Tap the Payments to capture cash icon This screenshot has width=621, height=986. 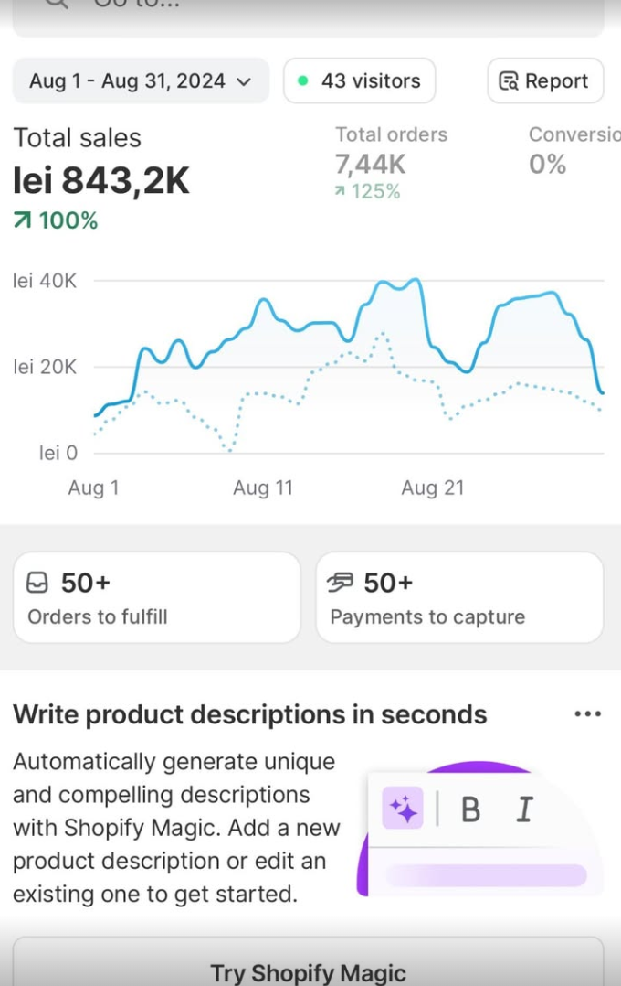(341, 583)
